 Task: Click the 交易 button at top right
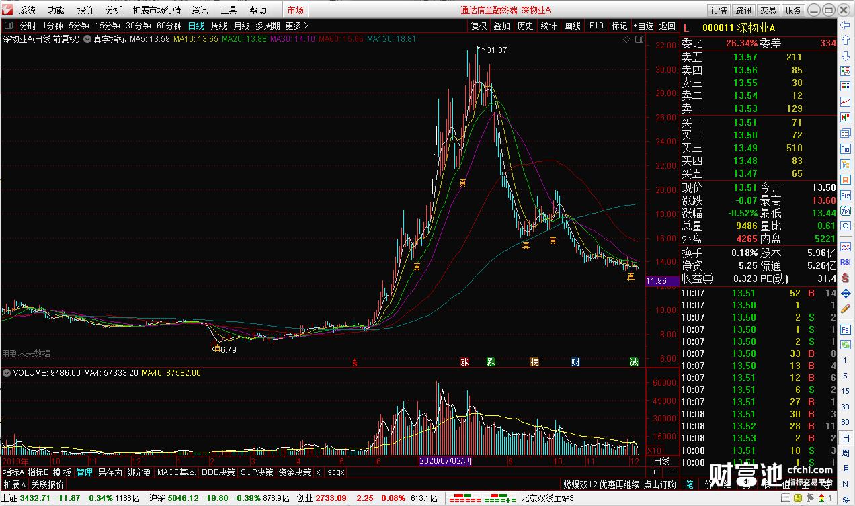[768, 10]
